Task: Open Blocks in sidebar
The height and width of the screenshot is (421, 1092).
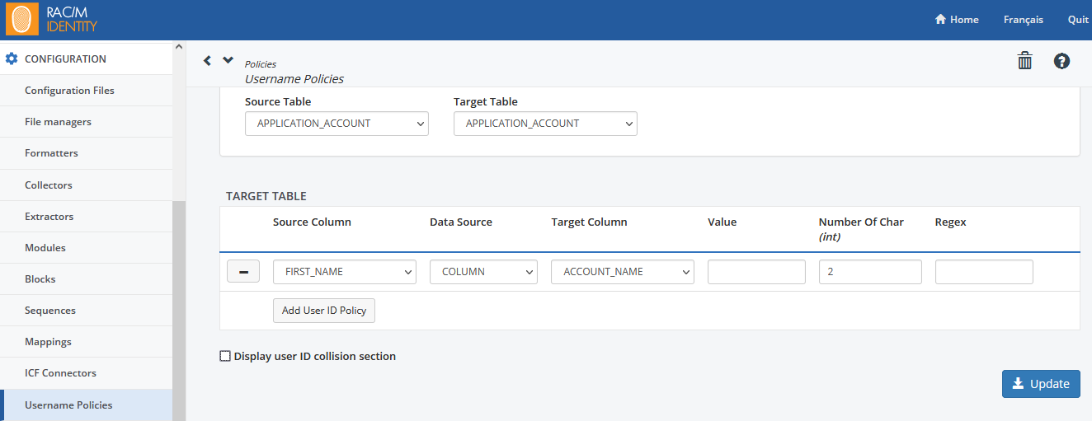Action: (x=86, y=279)
